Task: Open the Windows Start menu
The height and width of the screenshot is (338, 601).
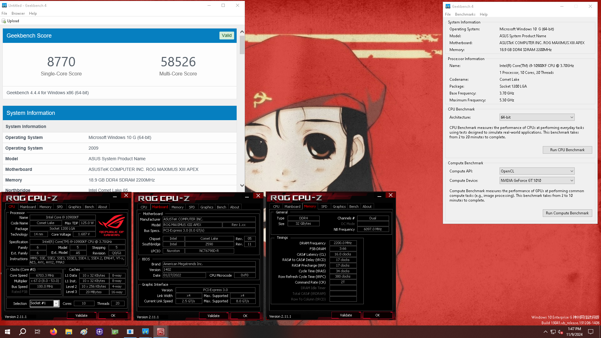Action: (x=8, y=332)
